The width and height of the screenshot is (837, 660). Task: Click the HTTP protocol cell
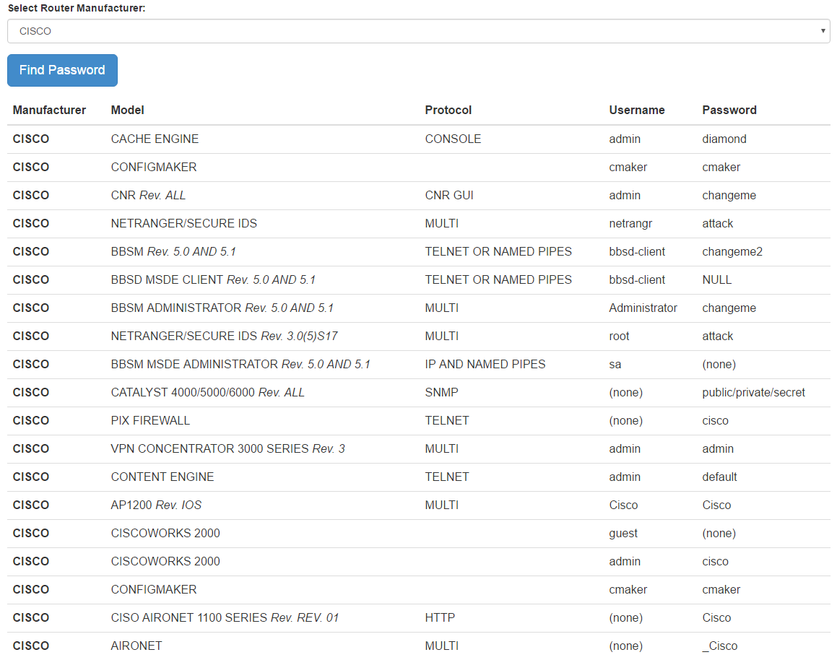click(x=440, y=618)
